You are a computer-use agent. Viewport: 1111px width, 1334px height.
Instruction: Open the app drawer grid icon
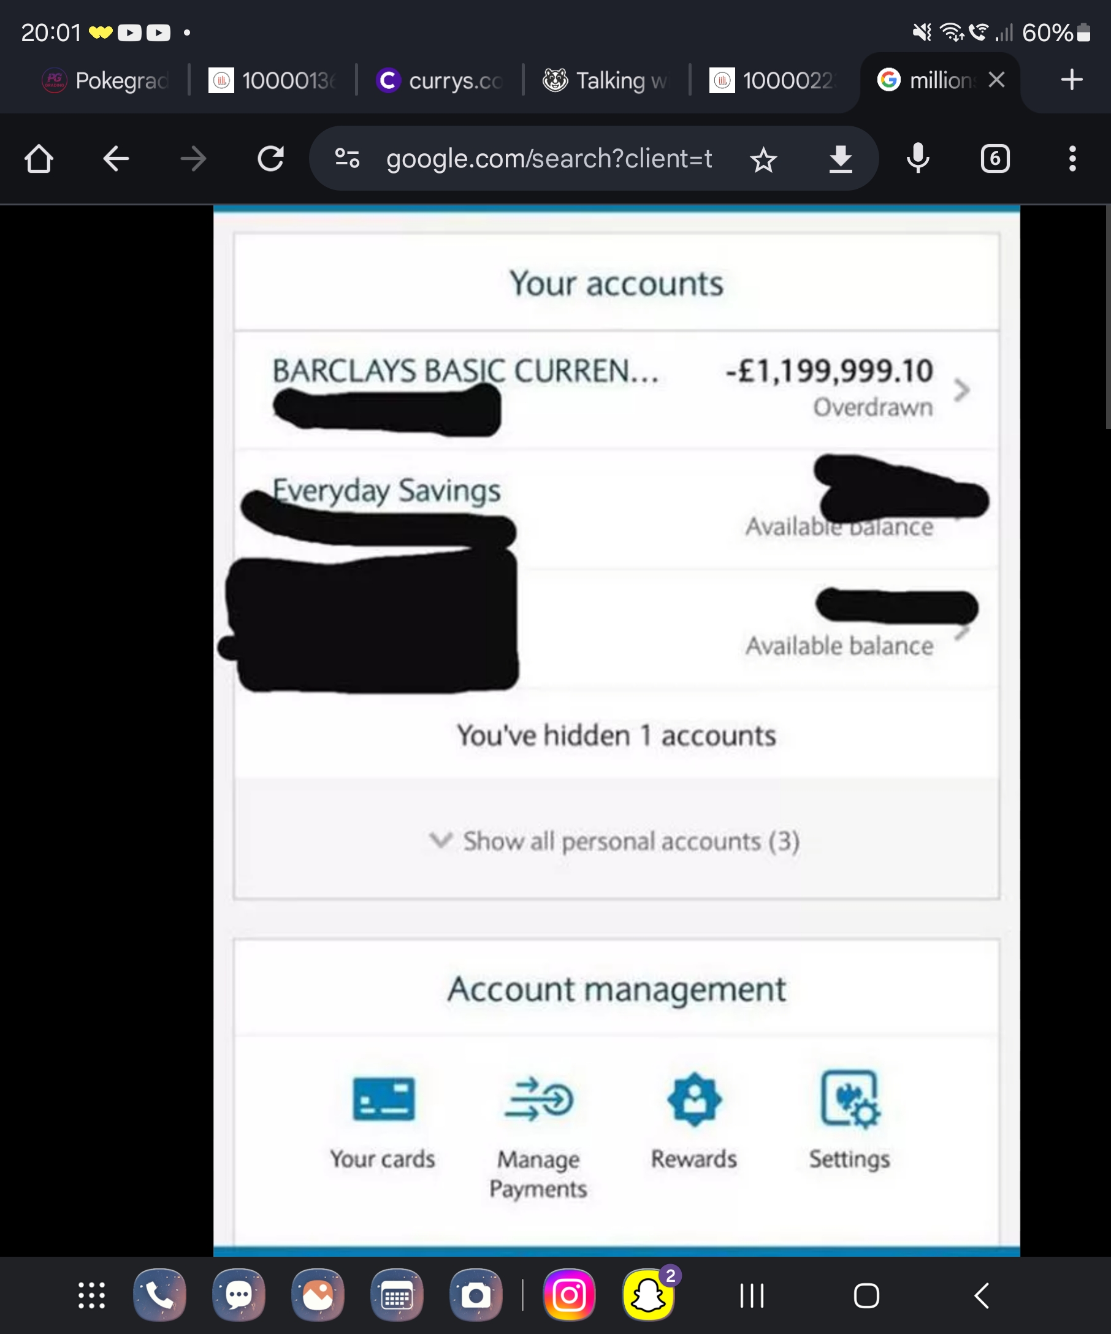tap(91, 1295)
